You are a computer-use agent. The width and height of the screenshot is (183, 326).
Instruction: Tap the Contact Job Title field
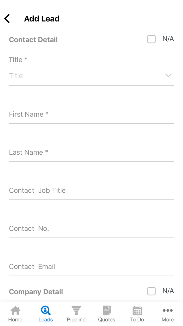(x=78, y=190)
